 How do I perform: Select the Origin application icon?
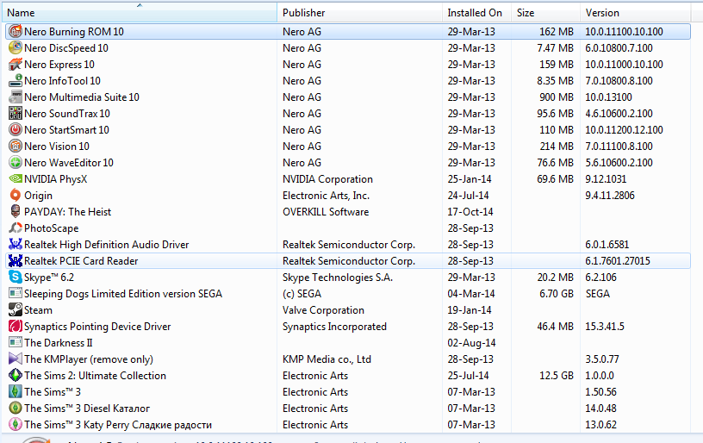15,195
